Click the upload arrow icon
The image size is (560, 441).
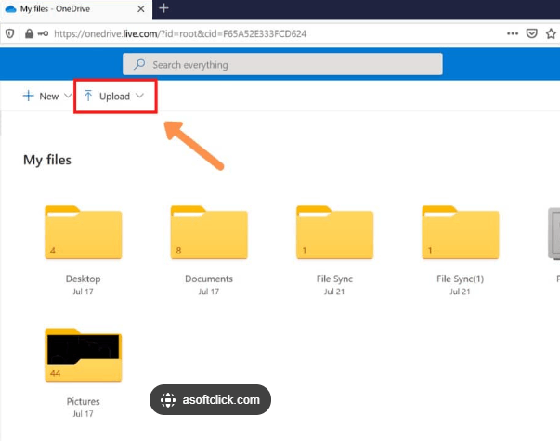88,96
